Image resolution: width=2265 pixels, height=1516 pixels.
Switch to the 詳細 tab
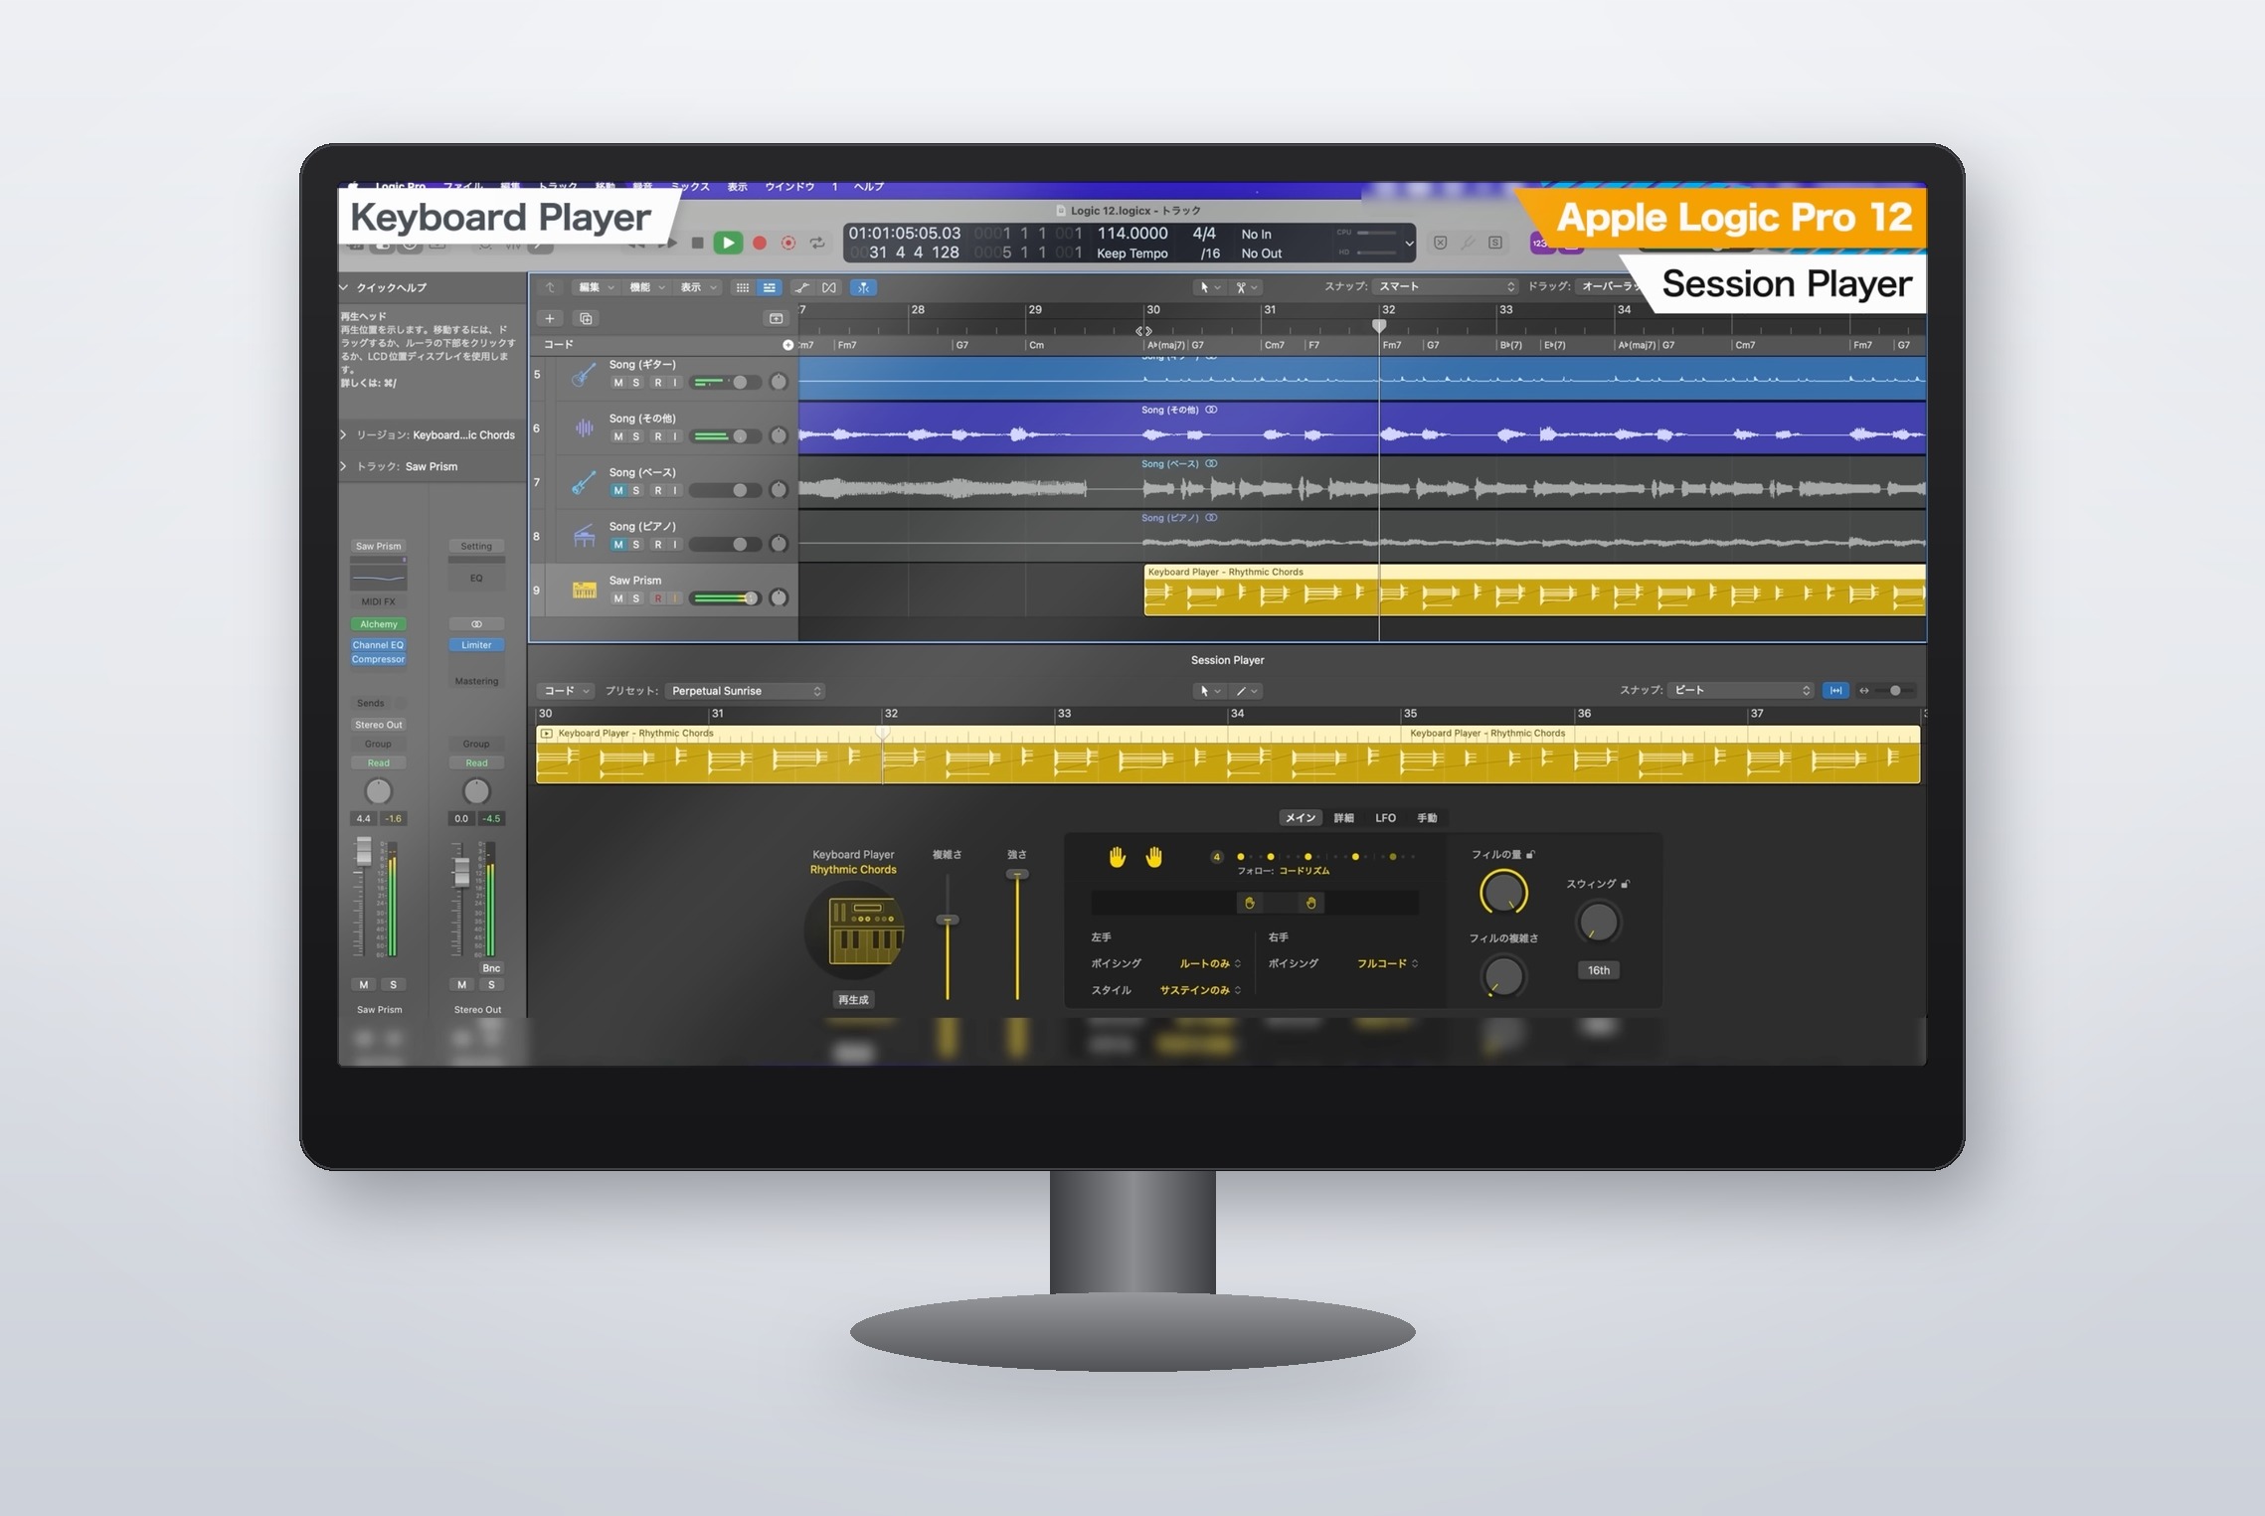[x=1343, y=818]
